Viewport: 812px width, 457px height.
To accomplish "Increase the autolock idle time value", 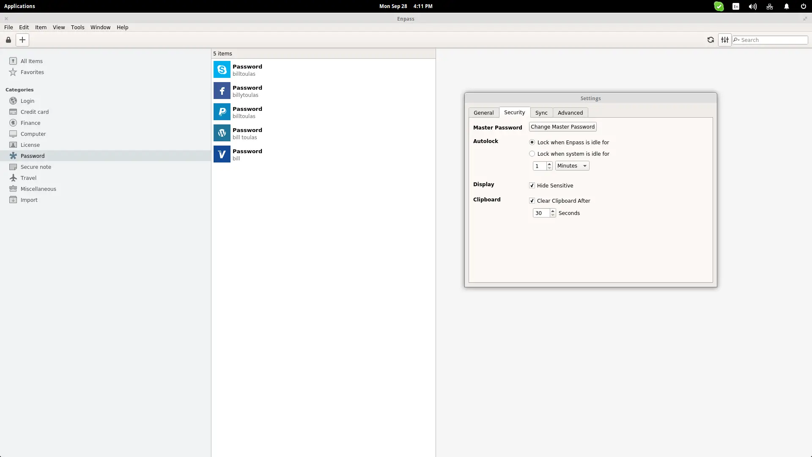I will [x=549, y=164].
